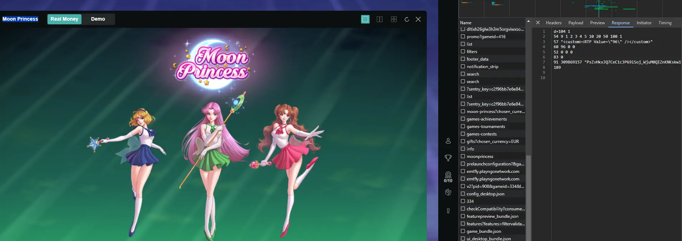The image size is (682, 241).
Task: Click the response line containing RTP Value
Action: pos(603,42)
